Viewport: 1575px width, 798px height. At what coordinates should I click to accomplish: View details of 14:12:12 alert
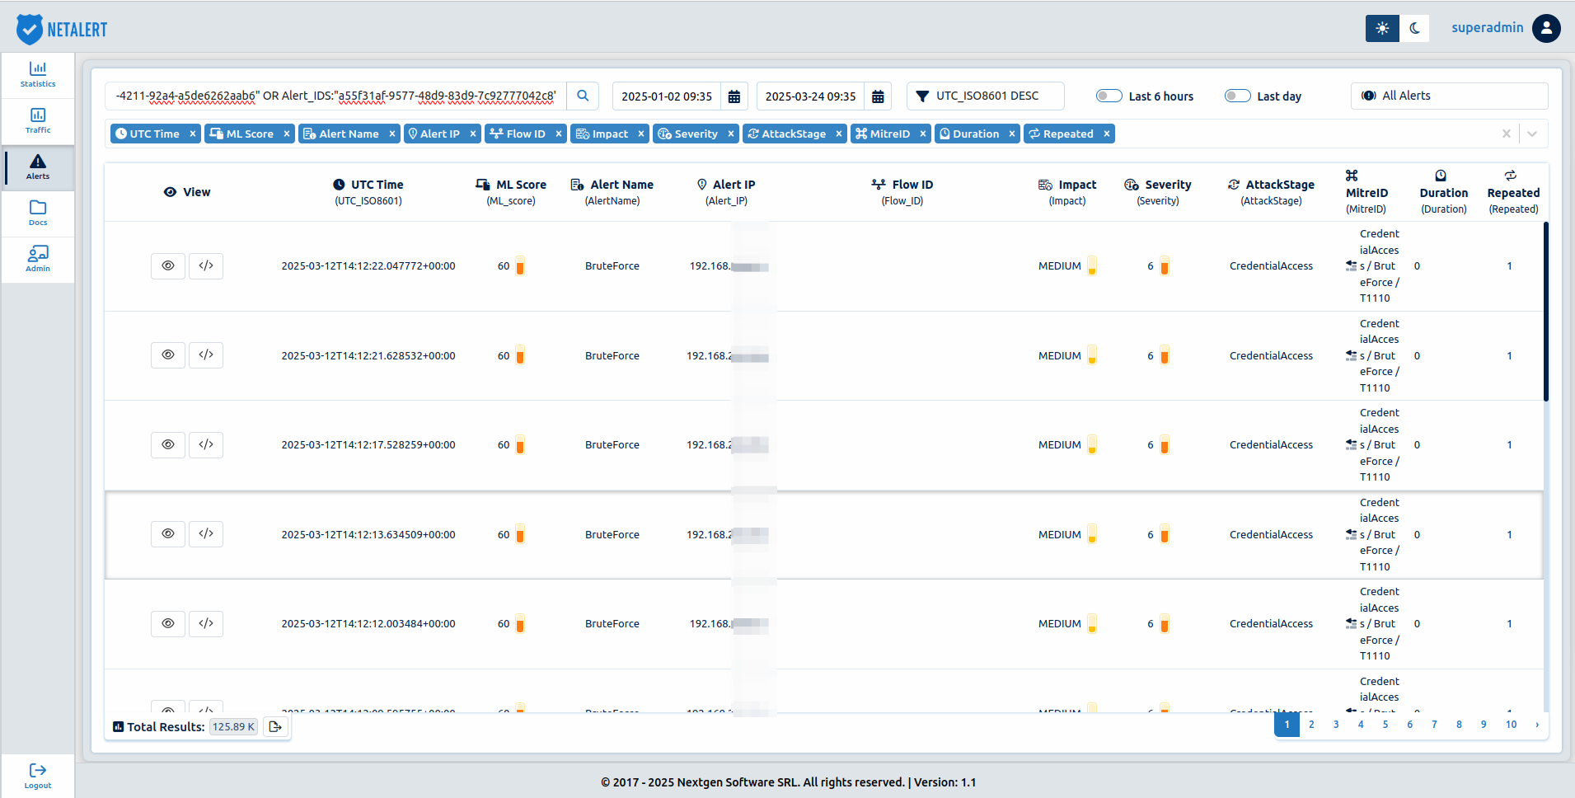click(168, 623)
